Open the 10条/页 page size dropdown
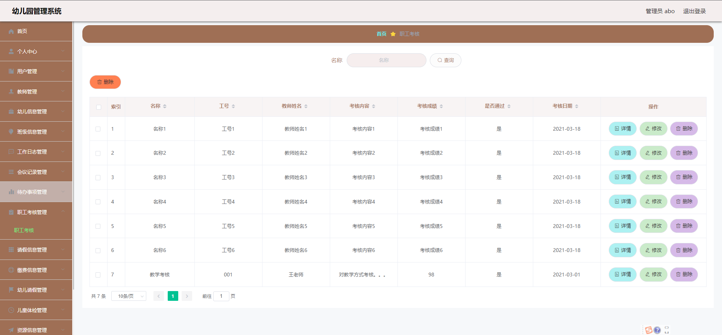Viewport: 722px width, 335px height. (129, 296)
